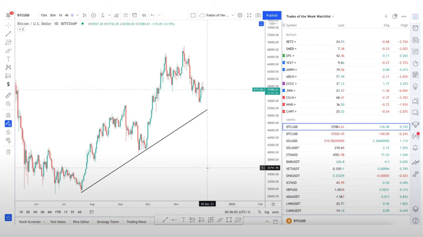Open the Stock Screener dropdown arrow
Screen dimensions: 423x237
coord(44,222)
